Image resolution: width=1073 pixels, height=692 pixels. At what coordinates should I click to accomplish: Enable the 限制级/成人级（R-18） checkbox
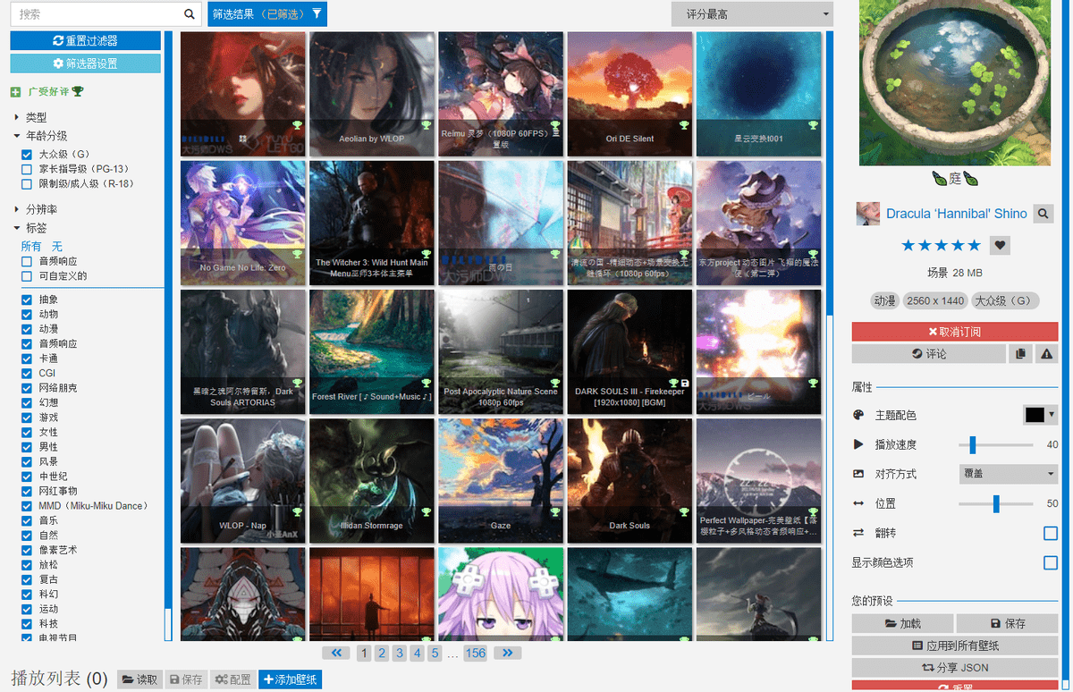(27, 184)
